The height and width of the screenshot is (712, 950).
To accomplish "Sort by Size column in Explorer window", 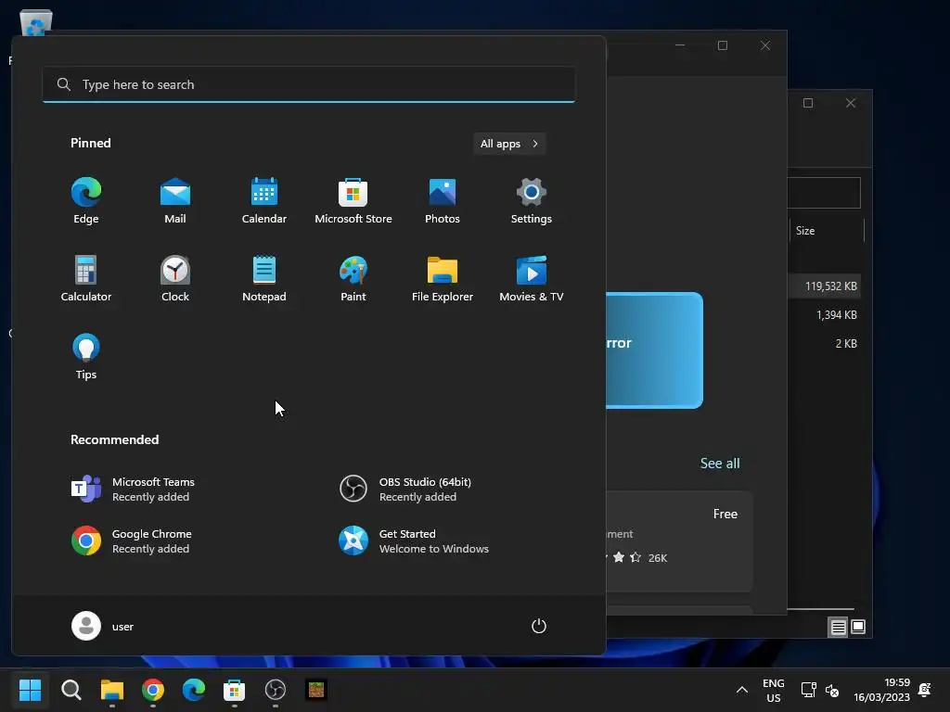I will [827, 231].
